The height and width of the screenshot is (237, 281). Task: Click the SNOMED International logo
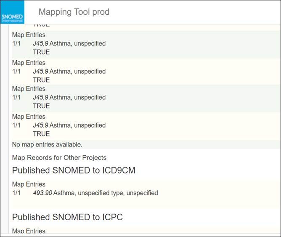(x=12, y=12)
